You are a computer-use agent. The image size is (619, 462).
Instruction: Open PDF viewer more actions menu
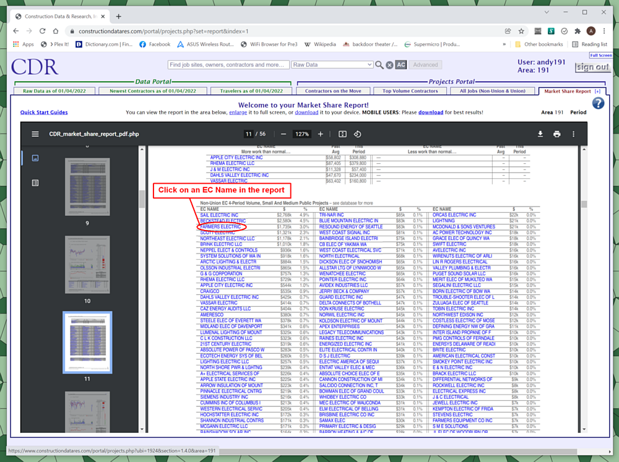coord(573,134)
